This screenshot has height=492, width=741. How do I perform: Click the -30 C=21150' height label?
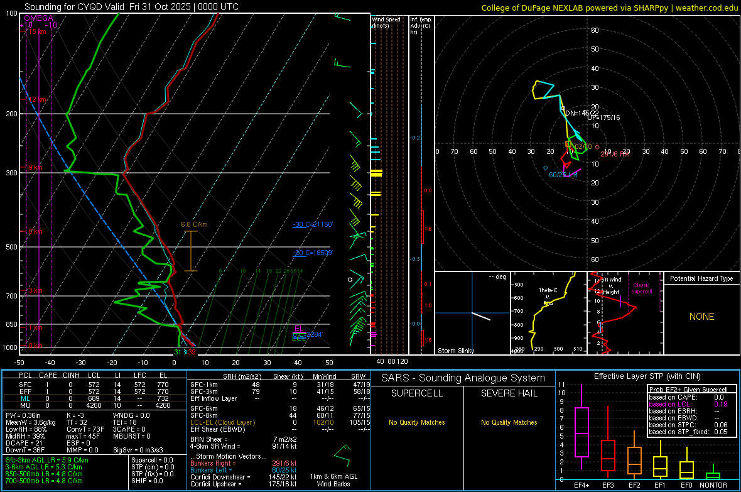(x=313, y=224)
